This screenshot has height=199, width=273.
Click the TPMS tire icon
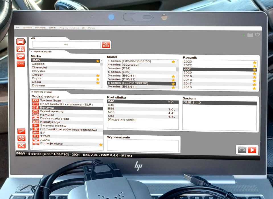click(36, 136)
